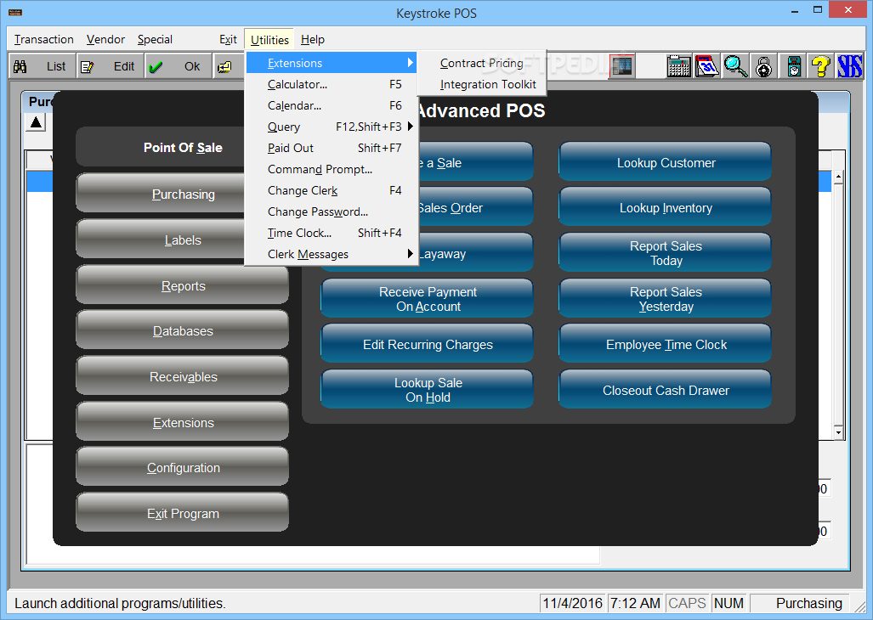This screenshot has width=873, height=620.
Task: Open the calendar toolbar icon
Action: pos(707,66)
